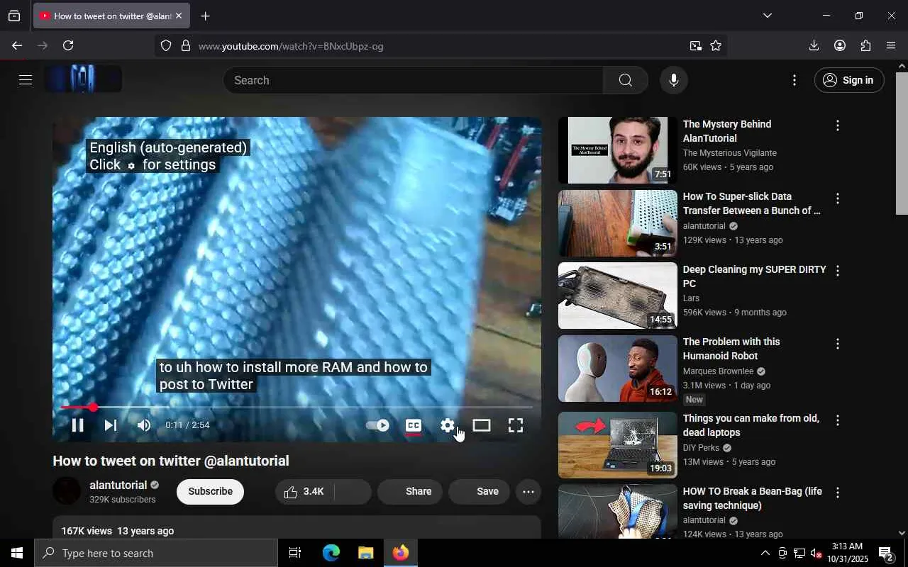Go to the YouTube home logo

click(83, 79)
